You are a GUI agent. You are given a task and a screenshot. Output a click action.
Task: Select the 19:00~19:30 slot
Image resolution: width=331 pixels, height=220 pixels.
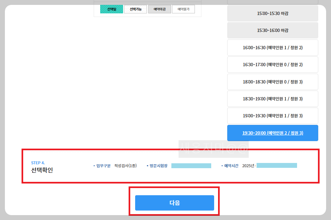(x=273, y=116)
